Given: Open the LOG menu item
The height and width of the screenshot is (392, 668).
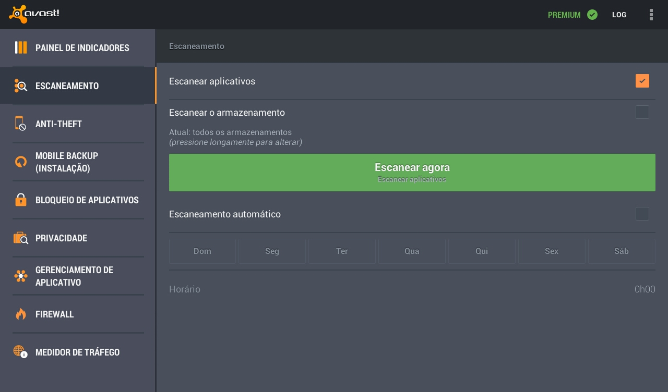Looking at the screenshot, I should [x=619, y=15].
